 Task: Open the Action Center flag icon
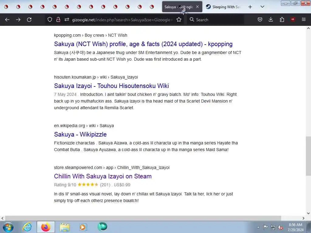coord(265,227)
